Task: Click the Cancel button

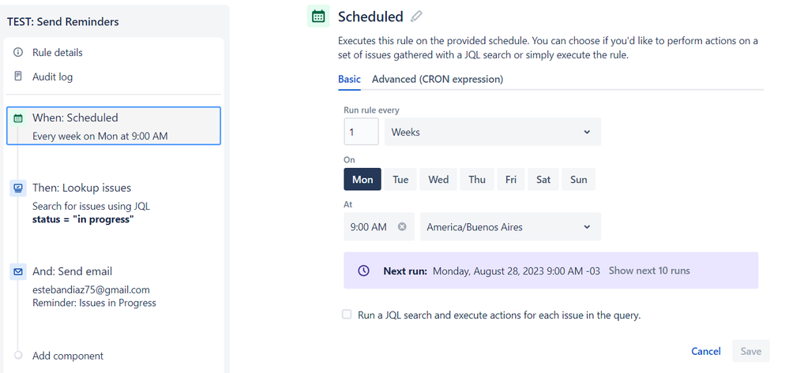Action: (x=706, y=351)
